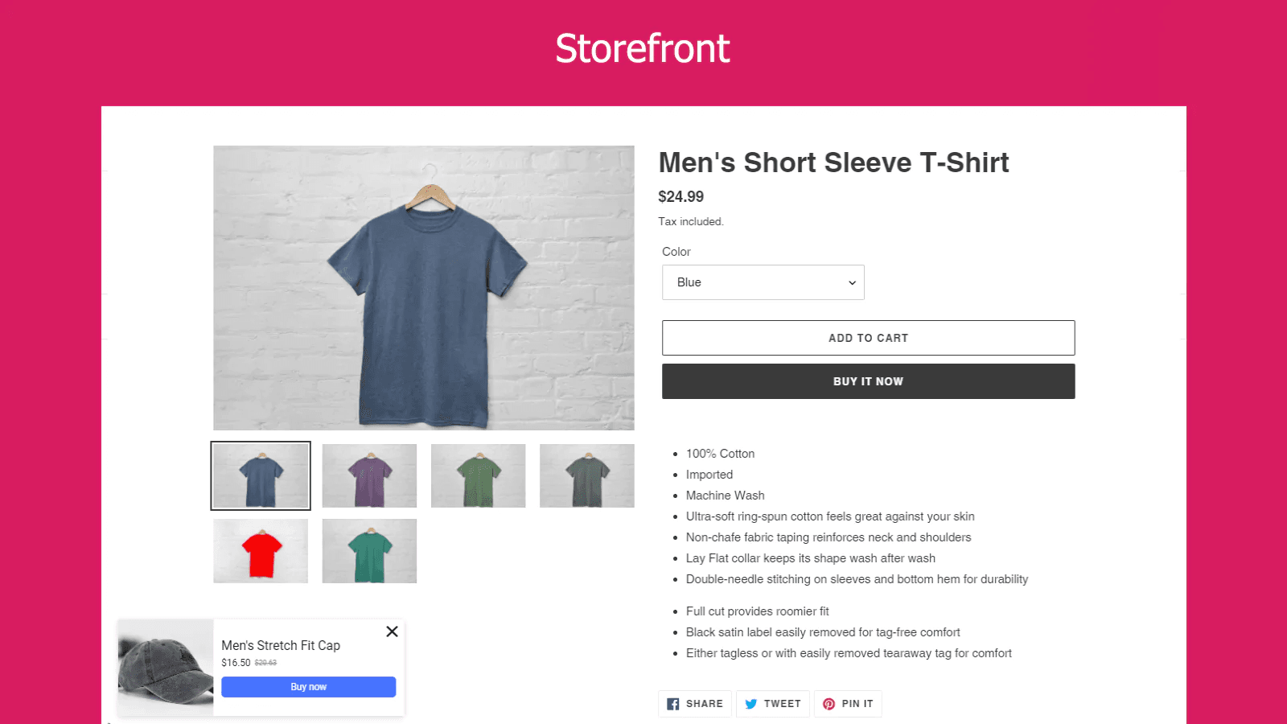1287x724 pixels.
Task: Click the Twitter bird icon
Action: [751, 704]
